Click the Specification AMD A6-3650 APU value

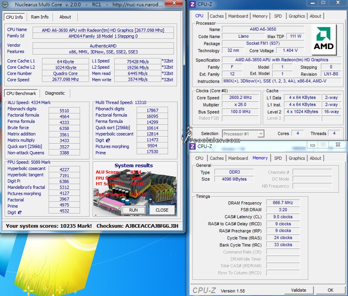282,60
